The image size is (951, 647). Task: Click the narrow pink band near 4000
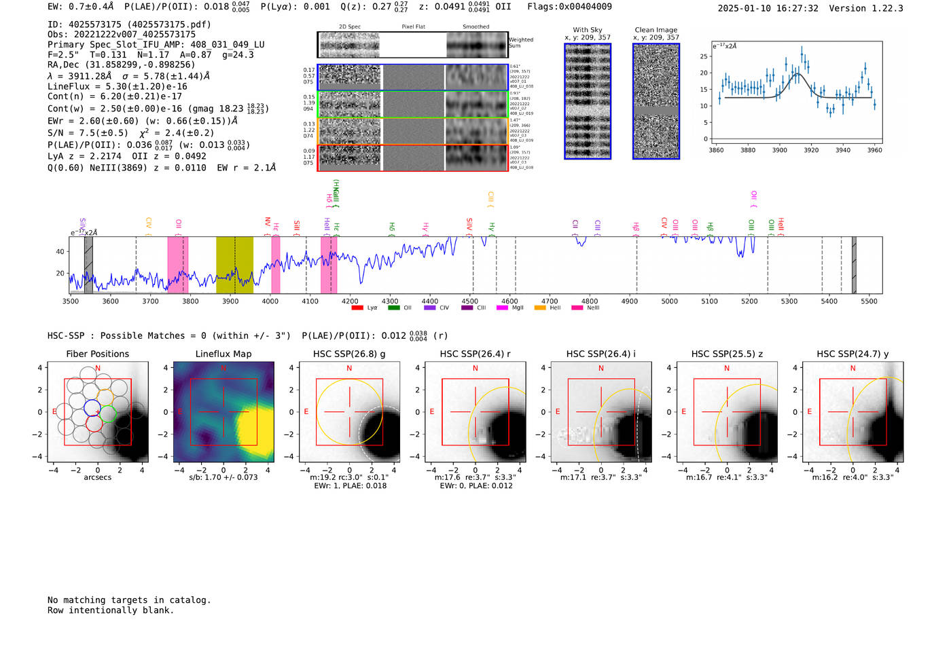pyautogui.click(x=276, y=265)
